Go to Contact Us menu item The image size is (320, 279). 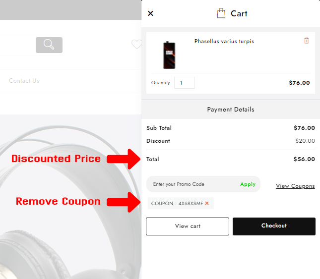24,81
